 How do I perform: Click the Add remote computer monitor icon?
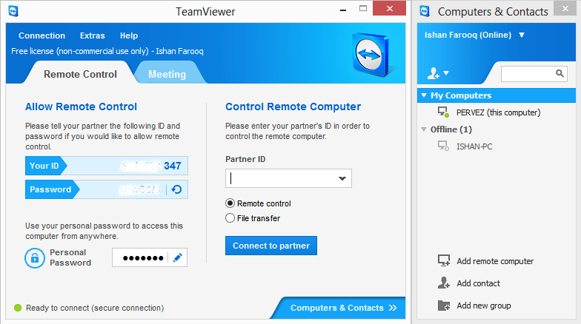pos(444,260)
